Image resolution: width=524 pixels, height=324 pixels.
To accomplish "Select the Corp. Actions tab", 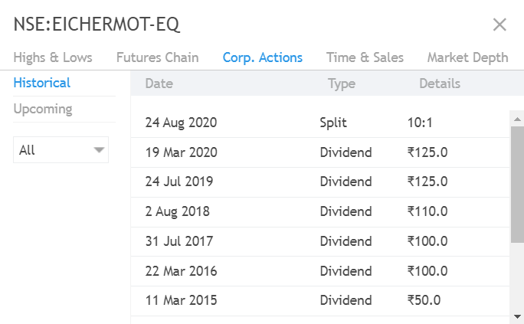I will pos(262,57).
